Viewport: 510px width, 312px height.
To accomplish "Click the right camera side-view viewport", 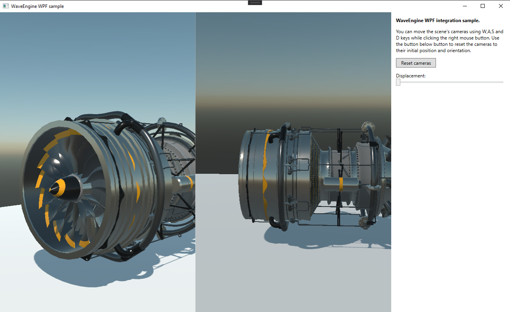I will (293, 162).
